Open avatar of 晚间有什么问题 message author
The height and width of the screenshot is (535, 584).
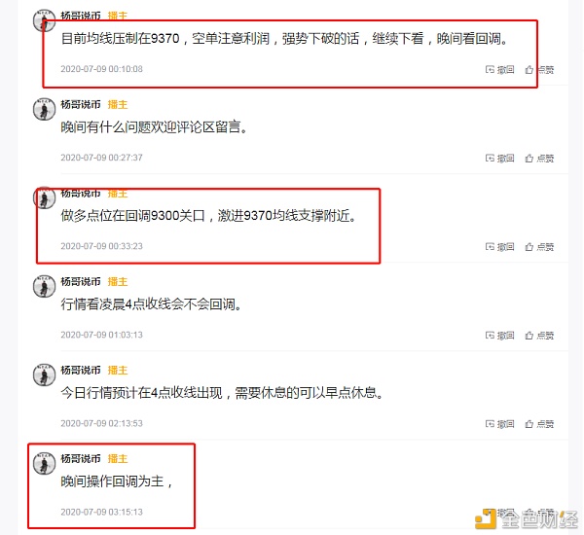point(45,110)
